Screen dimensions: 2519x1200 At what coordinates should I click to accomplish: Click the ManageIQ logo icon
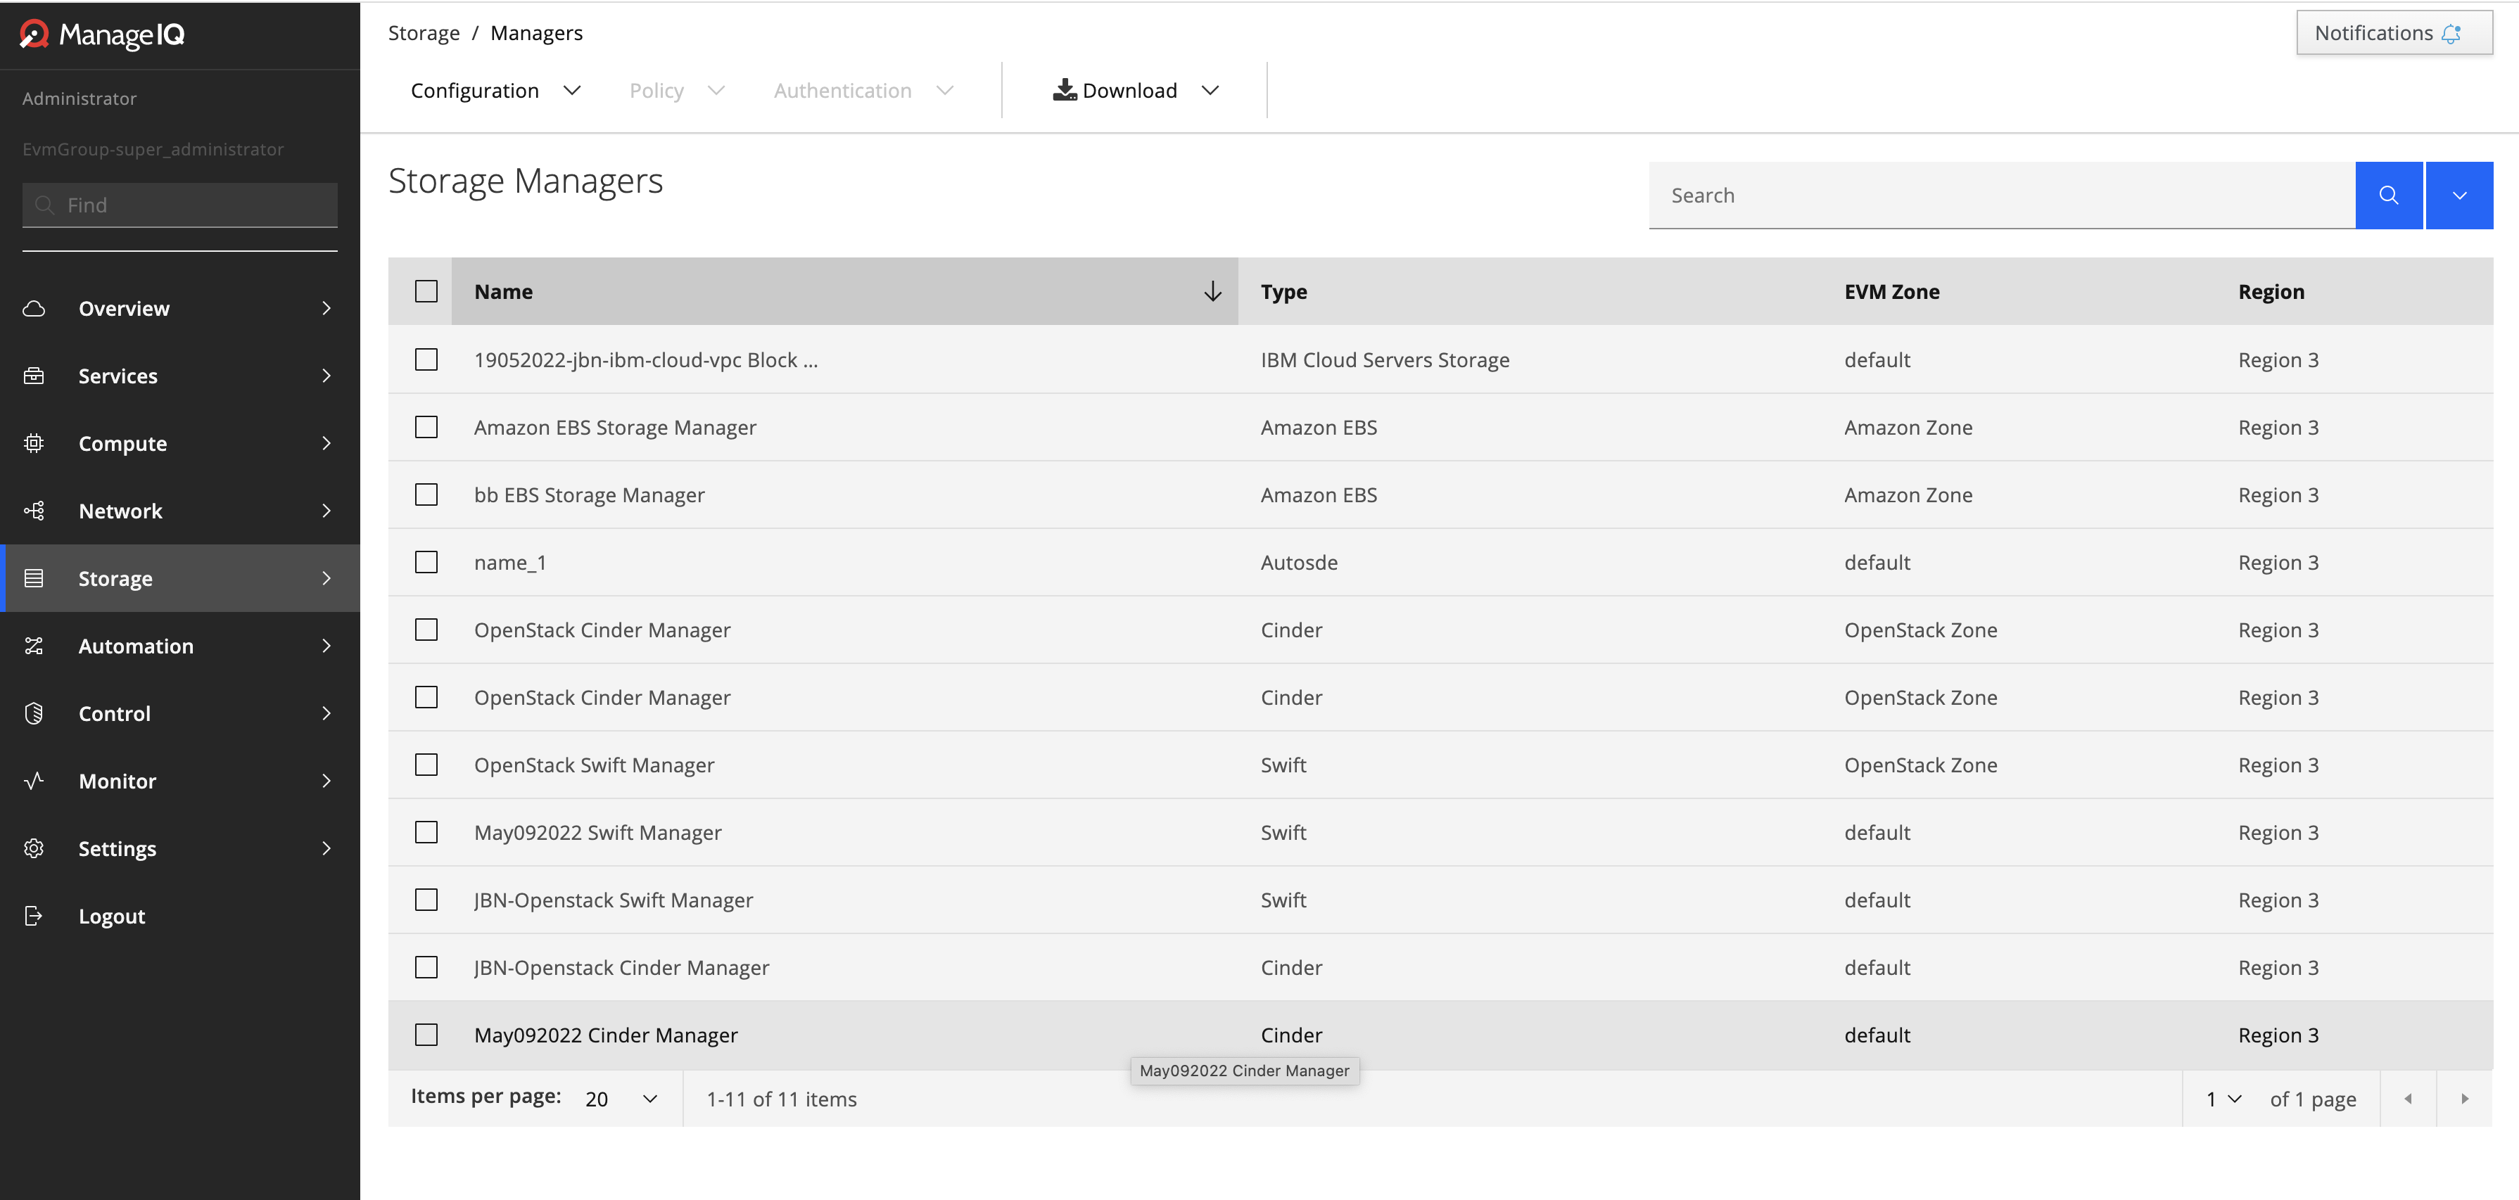tap(34, 35)
